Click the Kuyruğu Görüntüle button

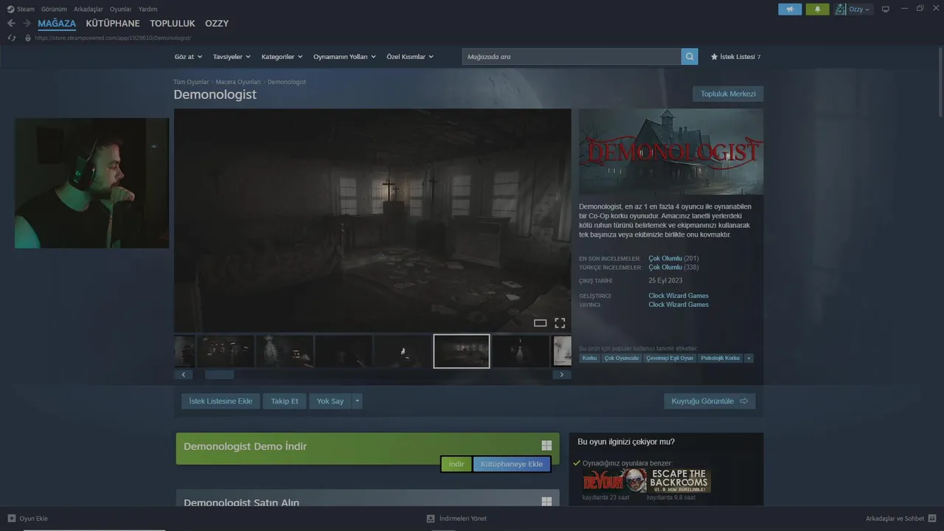(x=709, y=401)
